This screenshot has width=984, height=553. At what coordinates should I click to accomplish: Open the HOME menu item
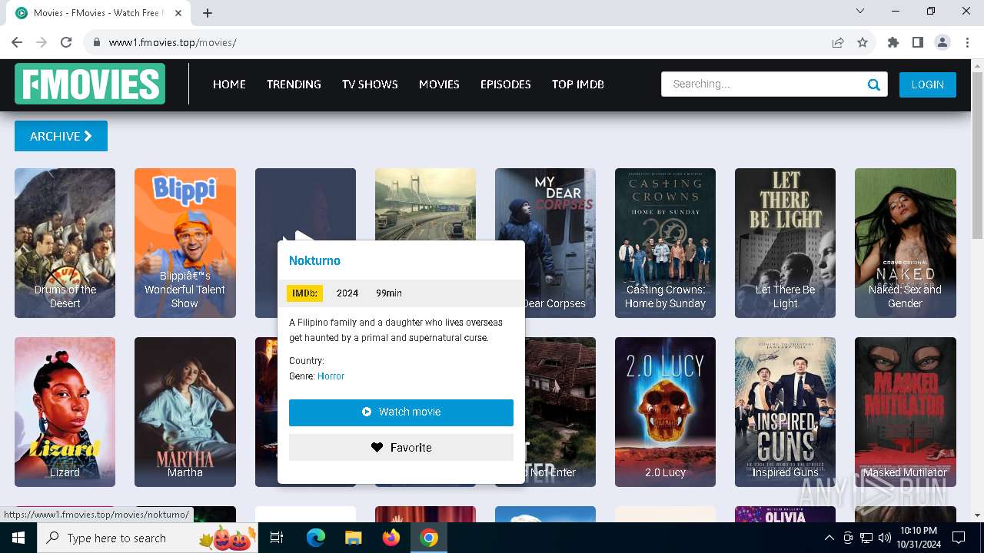click(229, 84)
